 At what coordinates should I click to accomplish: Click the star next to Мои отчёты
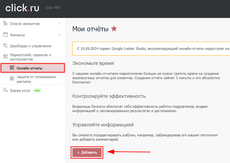[x=114, y=29]
